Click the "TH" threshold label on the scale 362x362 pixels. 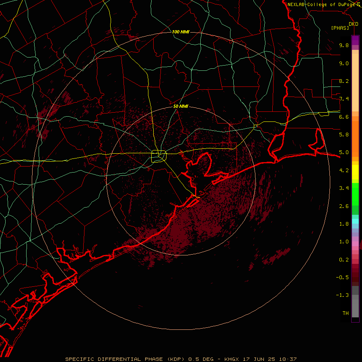346,313
